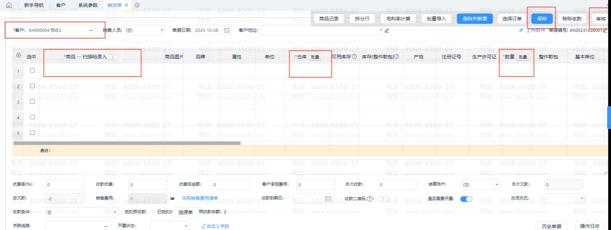Click the folder icon beside 销售费用

click(172, 199)
